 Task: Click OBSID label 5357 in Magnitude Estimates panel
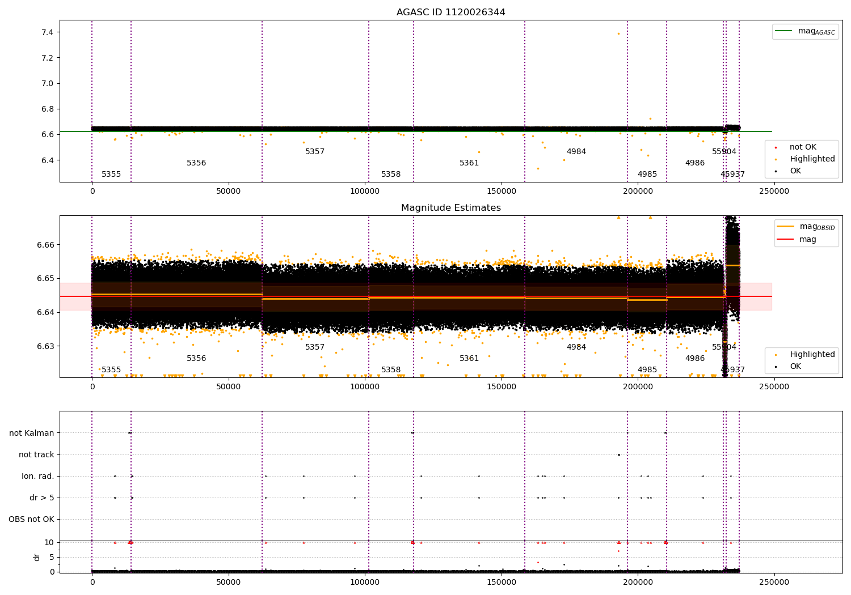coord(315,347)
